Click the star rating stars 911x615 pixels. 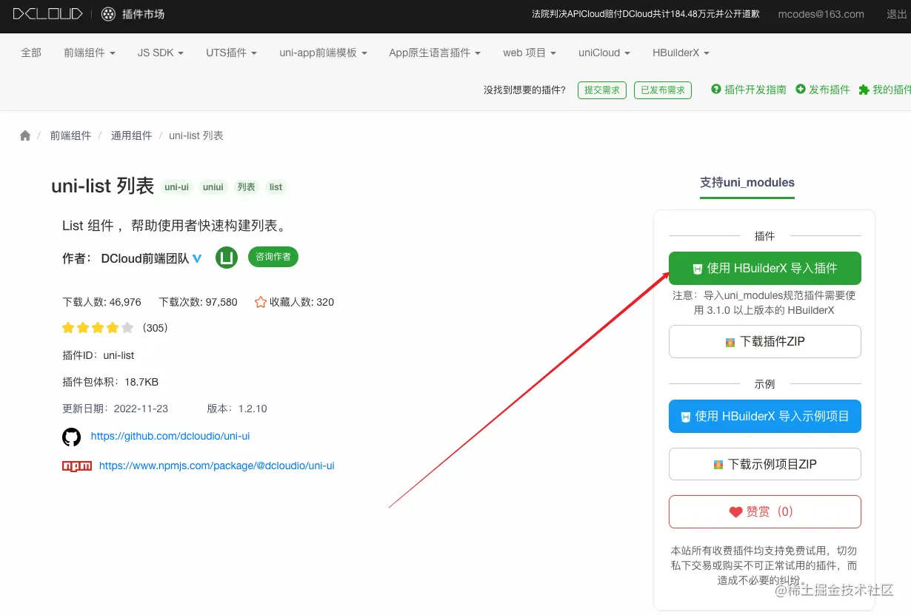tap(98, 328)
